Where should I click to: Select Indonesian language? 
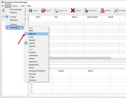click(36, 55)
